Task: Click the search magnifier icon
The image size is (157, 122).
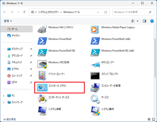Action: [150, 12]
